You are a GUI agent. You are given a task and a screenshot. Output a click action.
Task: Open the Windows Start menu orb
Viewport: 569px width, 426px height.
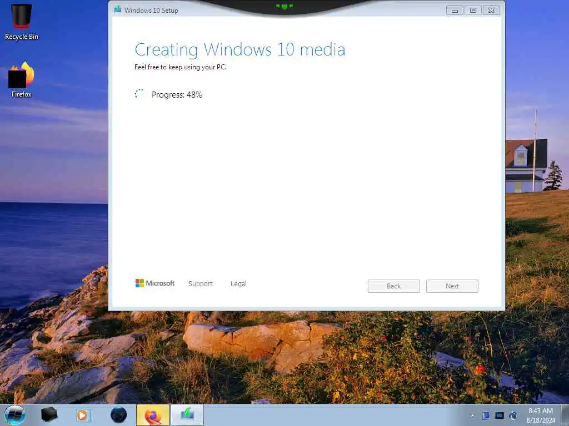coord(15,415)
